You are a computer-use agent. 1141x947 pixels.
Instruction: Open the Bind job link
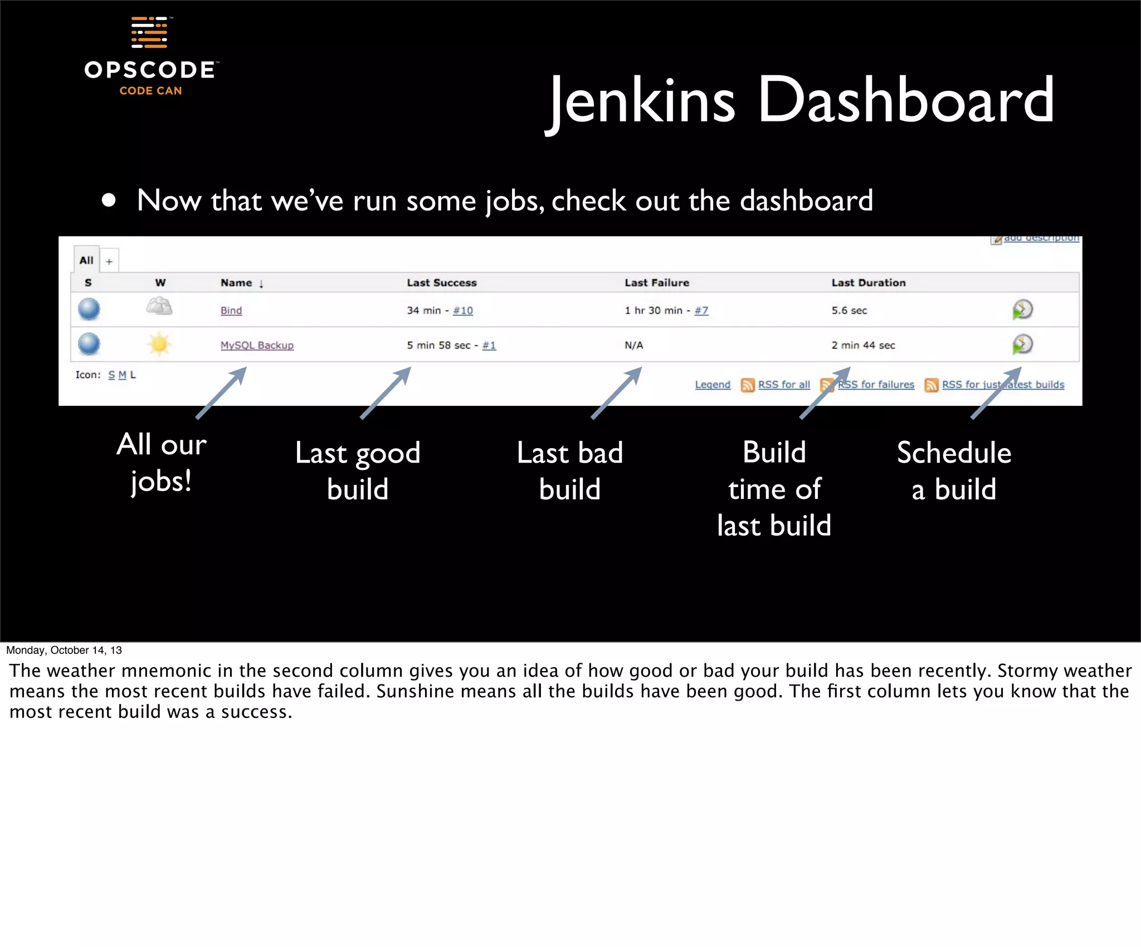point(231,310)
